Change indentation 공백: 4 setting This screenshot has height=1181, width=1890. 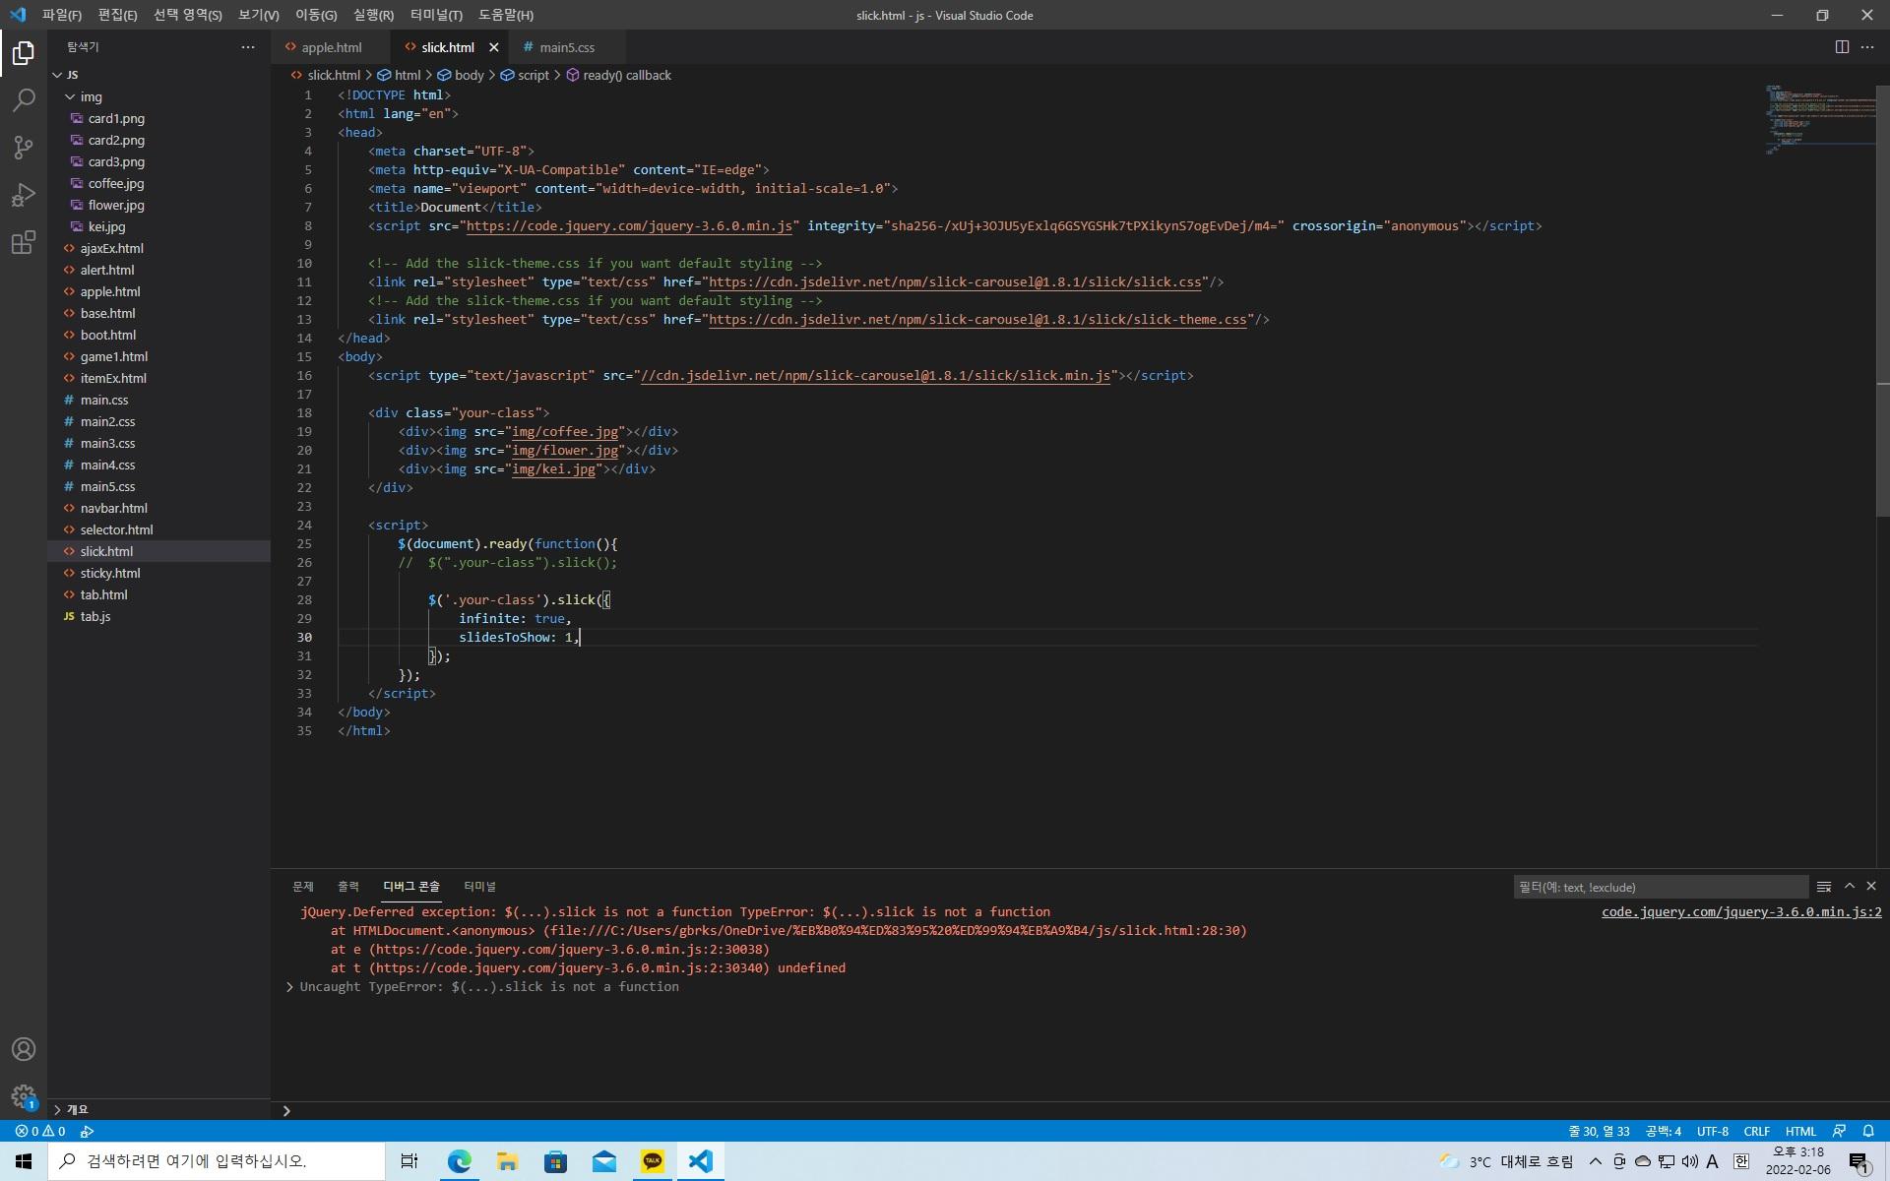tap(1664, 1132)
